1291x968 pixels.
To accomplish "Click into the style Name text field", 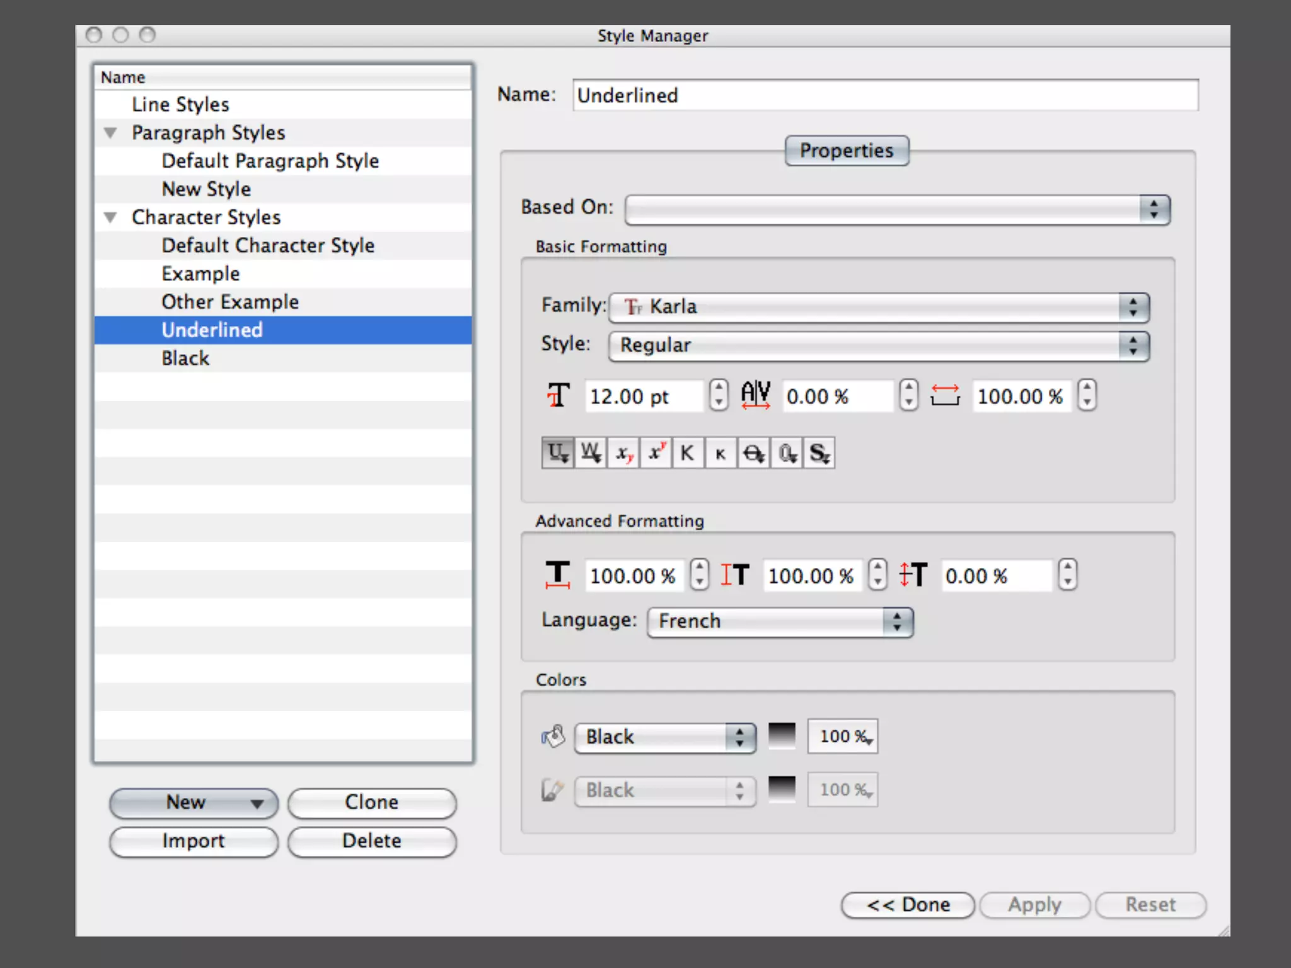I will tap(885, 96).
